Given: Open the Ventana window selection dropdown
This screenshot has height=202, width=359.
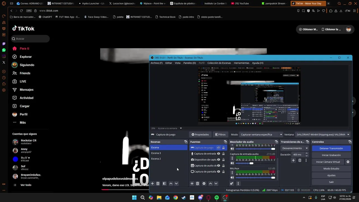Looking at the screenshot, I should [x=323, y=134].
